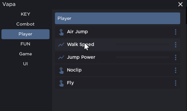This screenshot has width=187, height=111.
Task: Toggle the Fly feature
Action: [x=118, y=83]
